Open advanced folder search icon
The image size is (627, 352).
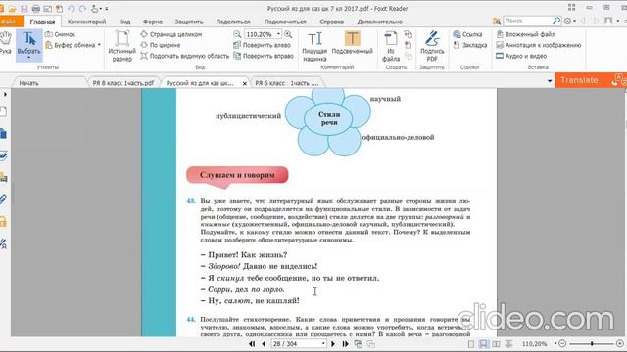[x=497, y=22]
